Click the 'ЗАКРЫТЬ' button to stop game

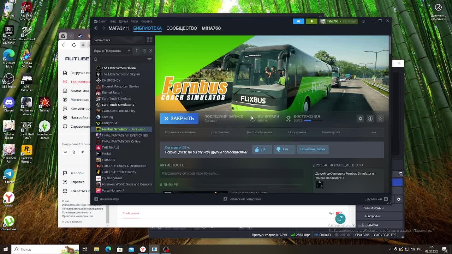[179, 119]
